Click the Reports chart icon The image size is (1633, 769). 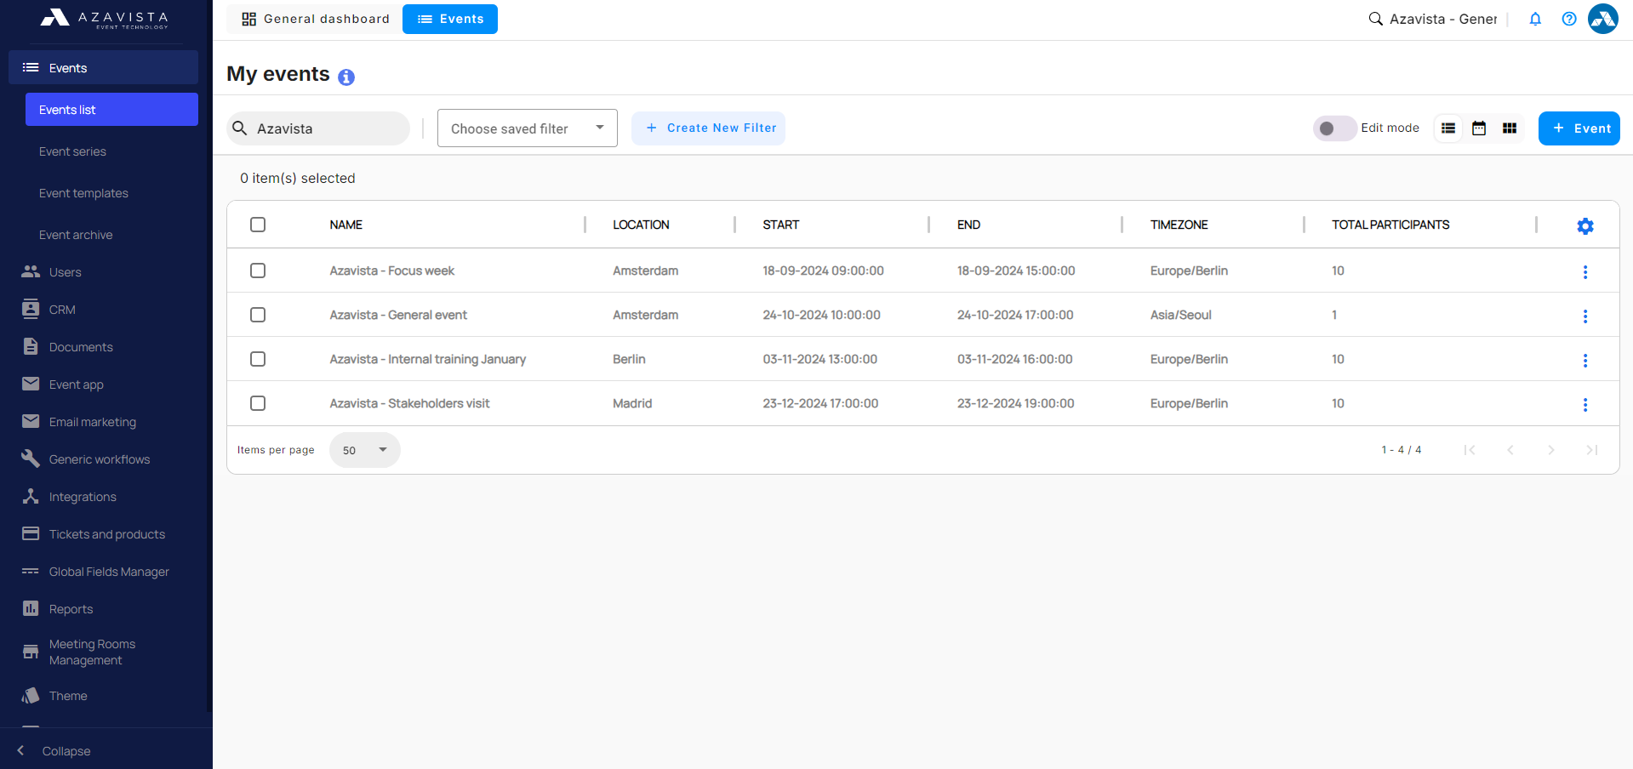tap(31, 608)
